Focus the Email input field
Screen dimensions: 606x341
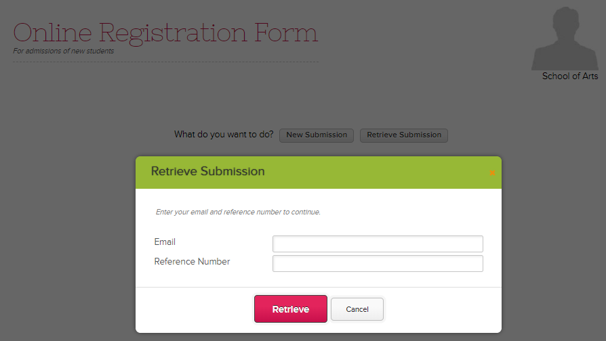pos(378,244)
